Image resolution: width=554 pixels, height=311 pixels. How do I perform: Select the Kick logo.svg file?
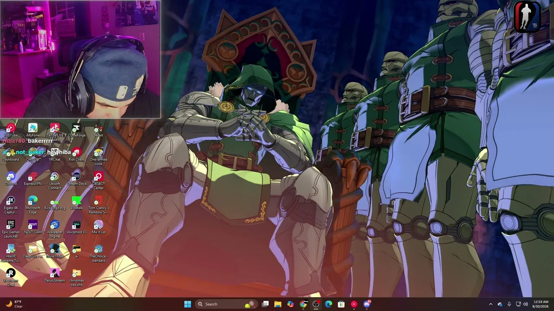tap(55, 203)
